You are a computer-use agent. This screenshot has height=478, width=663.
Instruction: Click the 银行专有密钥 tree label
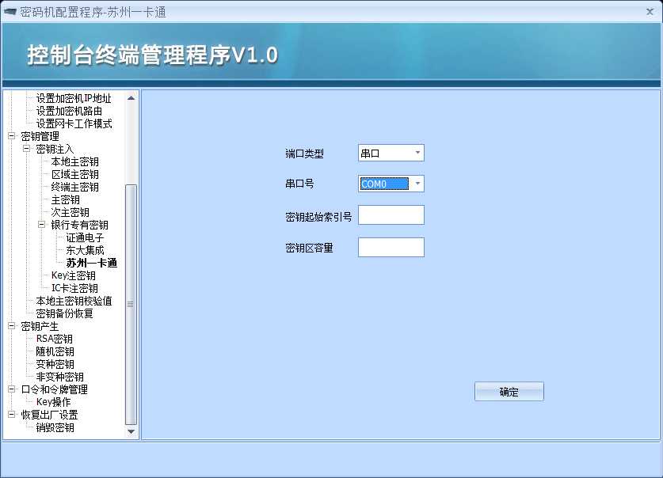coord(79,225)
